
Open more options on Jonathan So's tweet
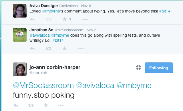pyautogui.click(x=81, y=49)
